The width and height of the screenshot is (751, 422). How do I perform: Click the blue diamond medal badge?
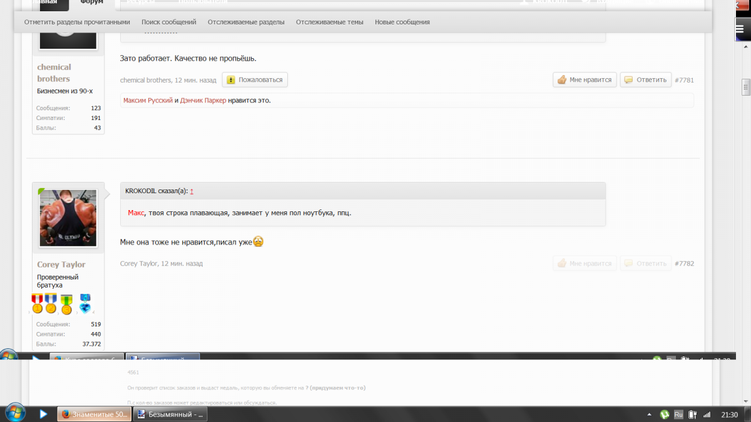tap(85, 303)
